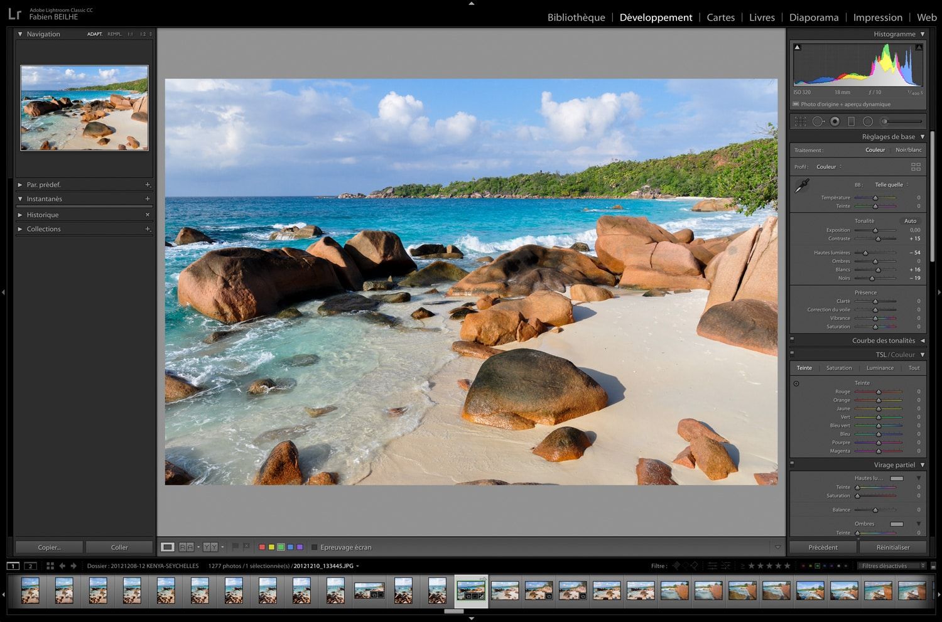Screen dimensions: 942x622
Task: Select the crop overlay tool
Action: coord(800,122)
